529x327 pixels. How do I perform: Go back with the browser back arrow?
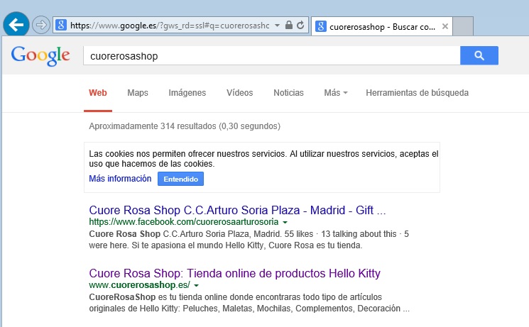click(16, 25)
